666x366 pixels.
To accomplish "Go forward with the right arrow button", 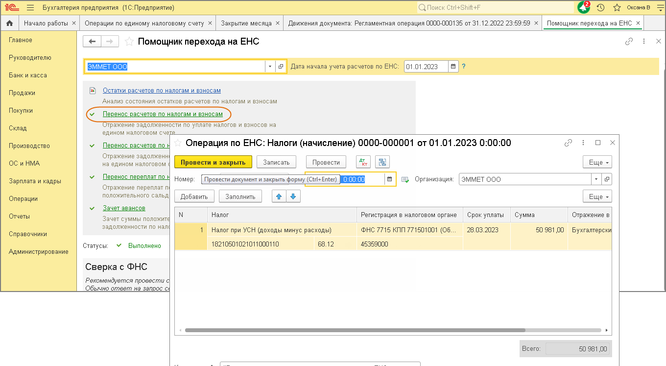I will [110, 42].
